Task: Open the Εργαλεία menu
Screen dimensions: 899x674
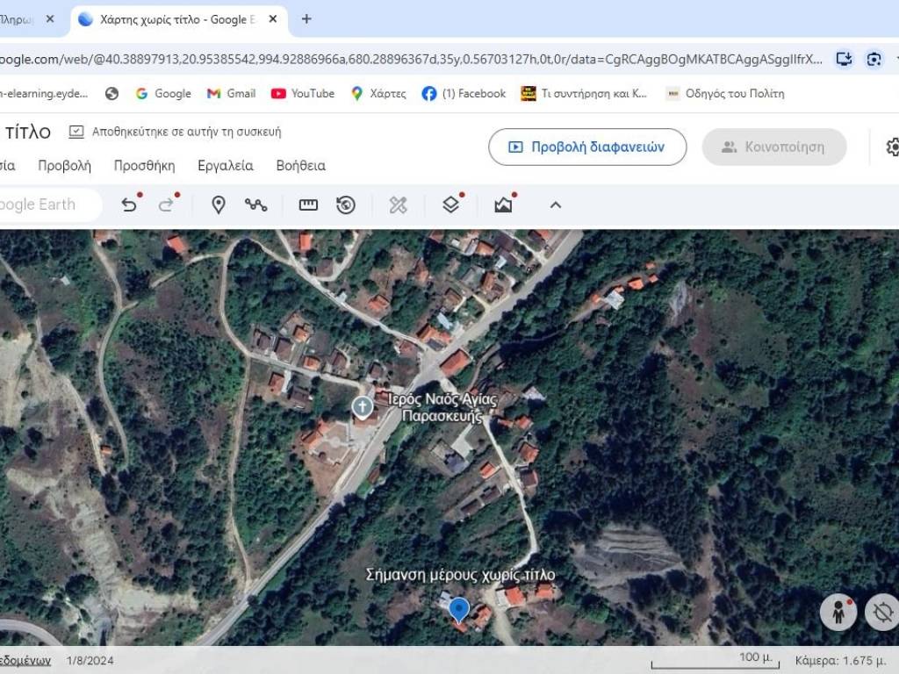Action: click(226, 166)
